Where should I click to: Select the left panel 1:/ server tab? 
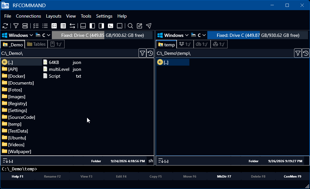click(56, 44)
